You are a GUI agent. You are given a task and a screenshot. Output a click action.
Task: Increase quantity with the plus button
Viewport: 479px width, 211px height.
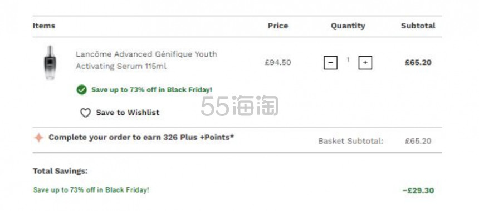[365, 63]
